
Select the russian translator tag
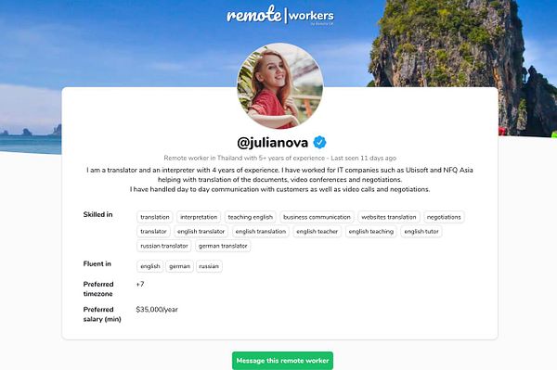pos(164,246)
